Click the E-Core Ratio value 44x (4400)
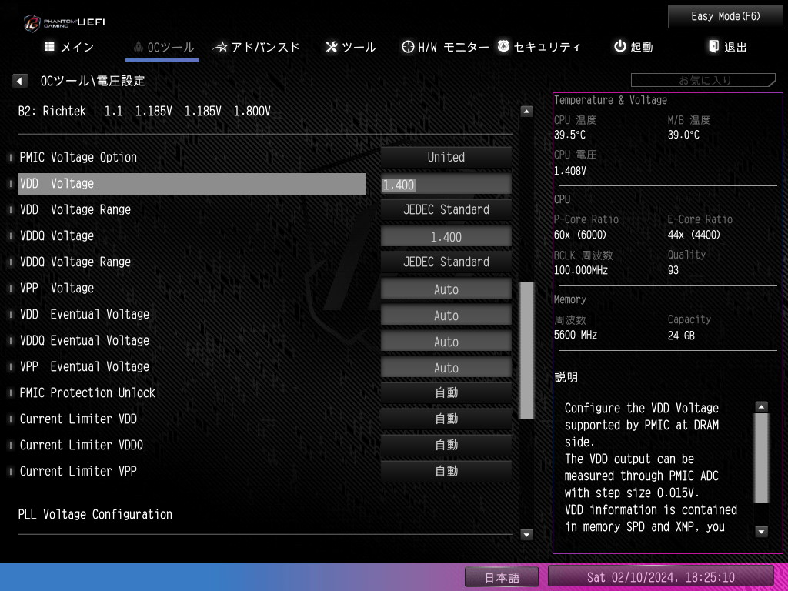This screenshot has width=788, height=591. point(694,235)
